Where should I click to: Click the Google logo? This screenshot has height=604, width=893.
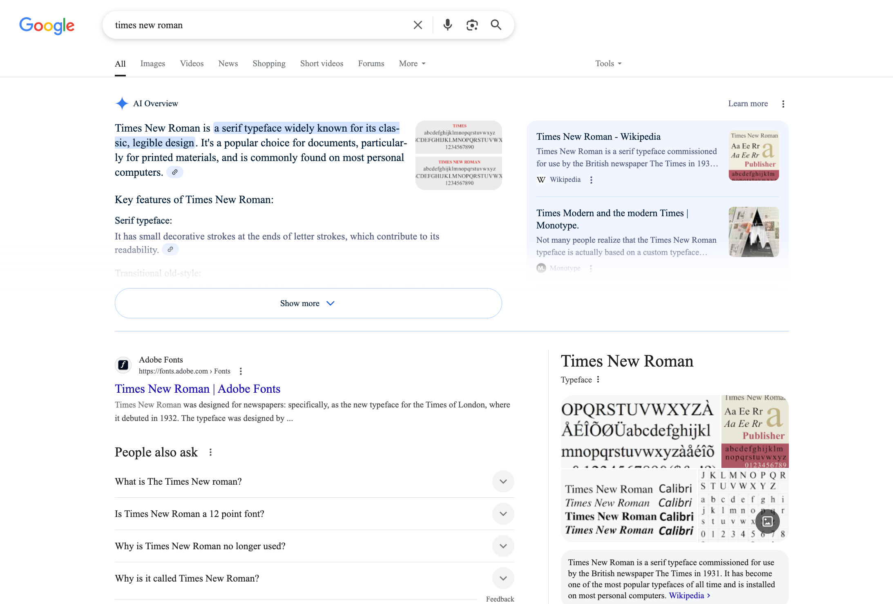click(x=47, y=26)
